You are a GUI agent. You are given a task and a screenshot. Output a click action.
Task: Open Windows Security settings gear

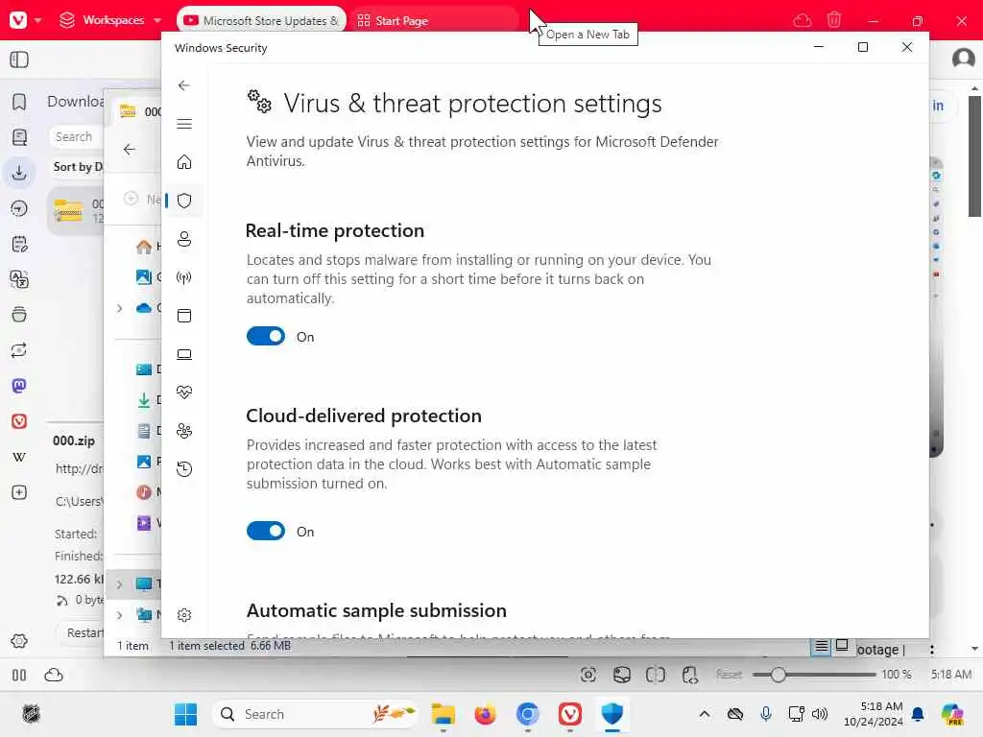[x=183, y=615]
